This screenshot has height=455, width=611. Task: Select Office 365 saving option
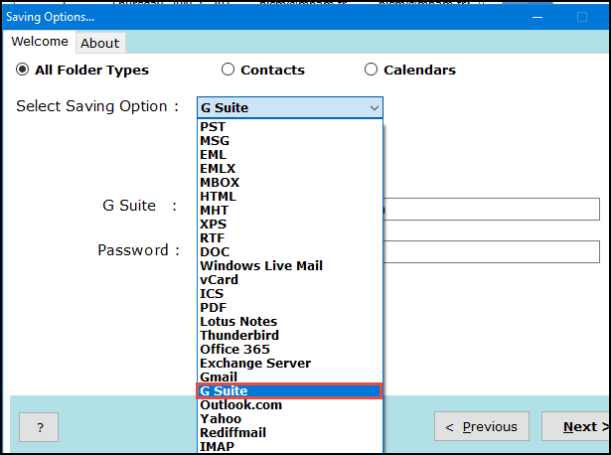pos(290,349)
